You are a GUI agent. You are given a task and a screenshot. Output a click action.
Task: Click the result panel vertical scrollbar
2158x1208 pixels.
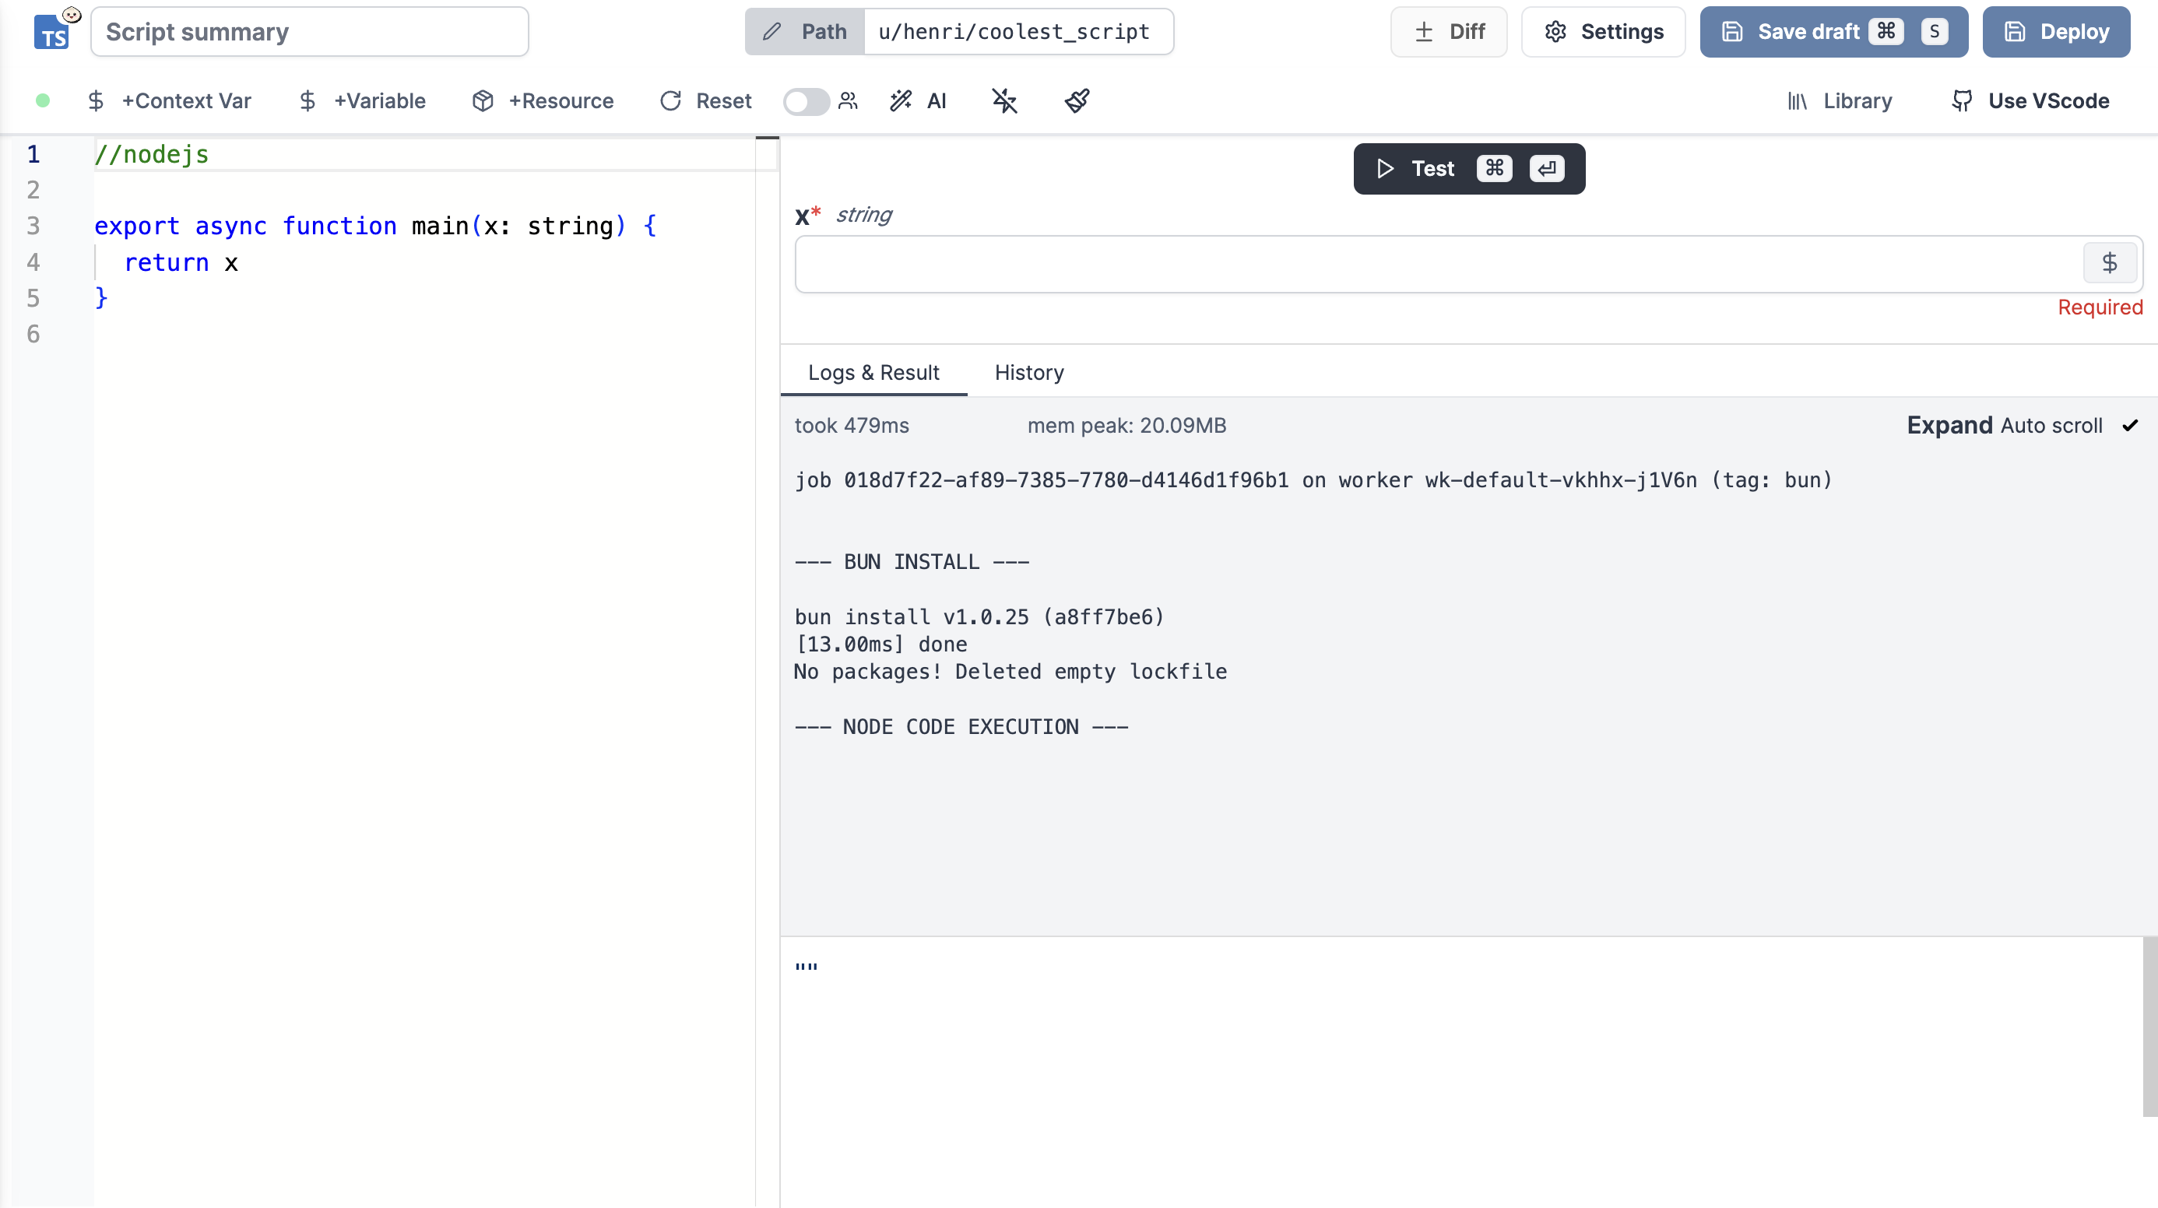pyautogui.click(x=2149, y=1026)
